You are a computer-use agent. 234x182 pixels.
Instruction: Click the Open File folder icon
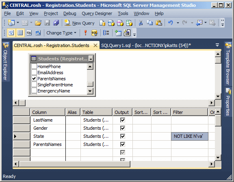click(38, 23)
